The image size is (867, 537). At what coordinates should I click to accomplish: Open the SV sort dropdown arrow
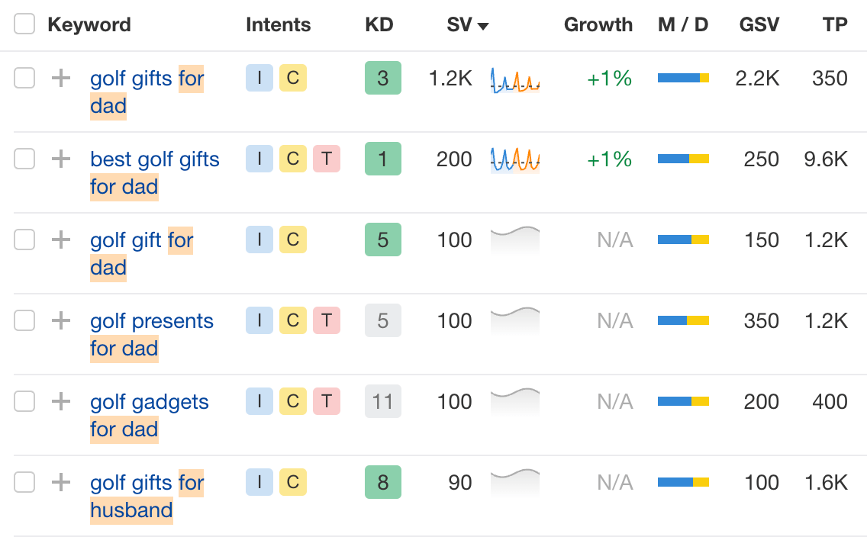tap(481, 24)
